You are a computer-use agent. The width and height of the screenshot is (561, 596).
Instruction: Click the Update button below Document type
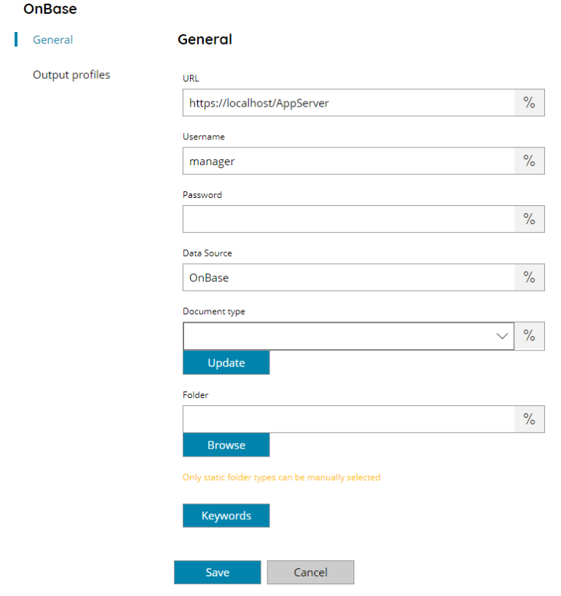tap(226, 362)
